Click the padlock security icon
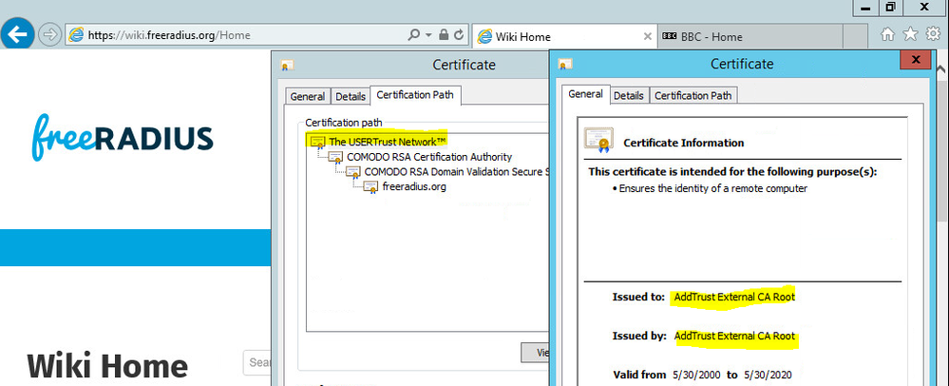Image resolution: width=949 pixels, height=386 pixels. pyautogui.click(x=445, y=35)
